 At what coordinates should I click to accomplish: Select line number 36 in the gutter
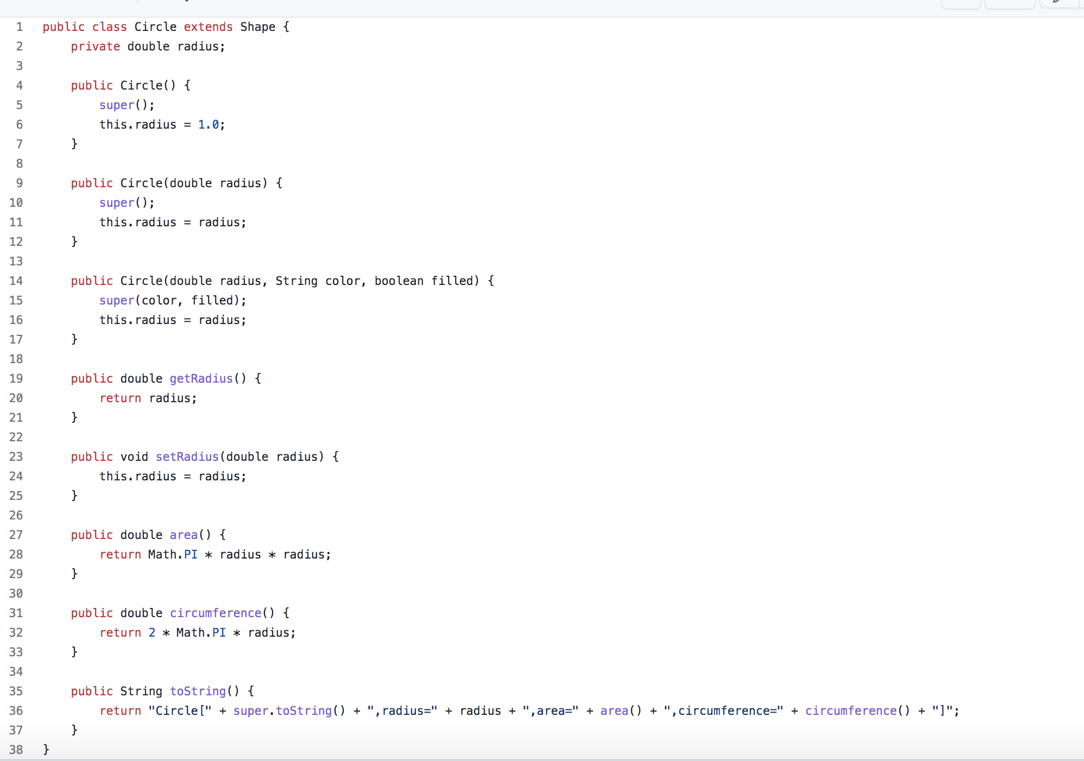(16, 711)
